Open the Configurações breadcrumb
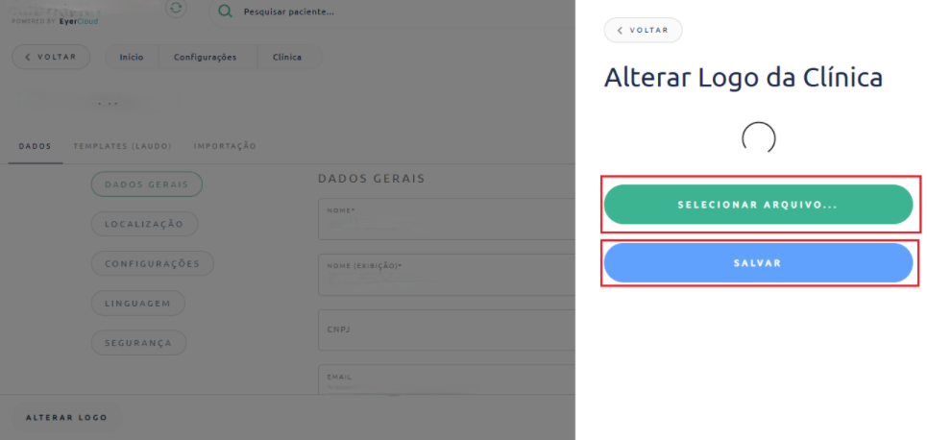Image resolution: width=927 pixels, height=440 pixels. pos(205,58)
